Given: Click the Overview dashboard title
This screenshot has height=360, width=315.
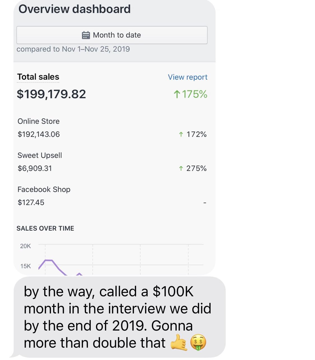Looking at the screenshot, I should [x=74, y=9].
